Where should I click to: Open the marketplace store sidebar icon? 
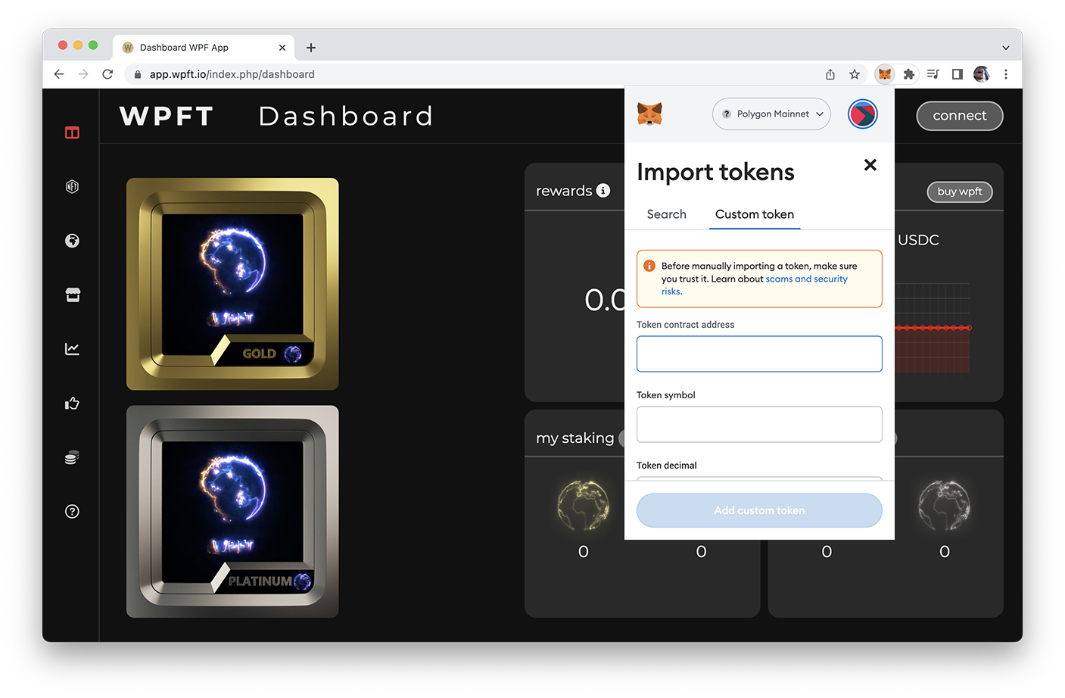point(72,294)
